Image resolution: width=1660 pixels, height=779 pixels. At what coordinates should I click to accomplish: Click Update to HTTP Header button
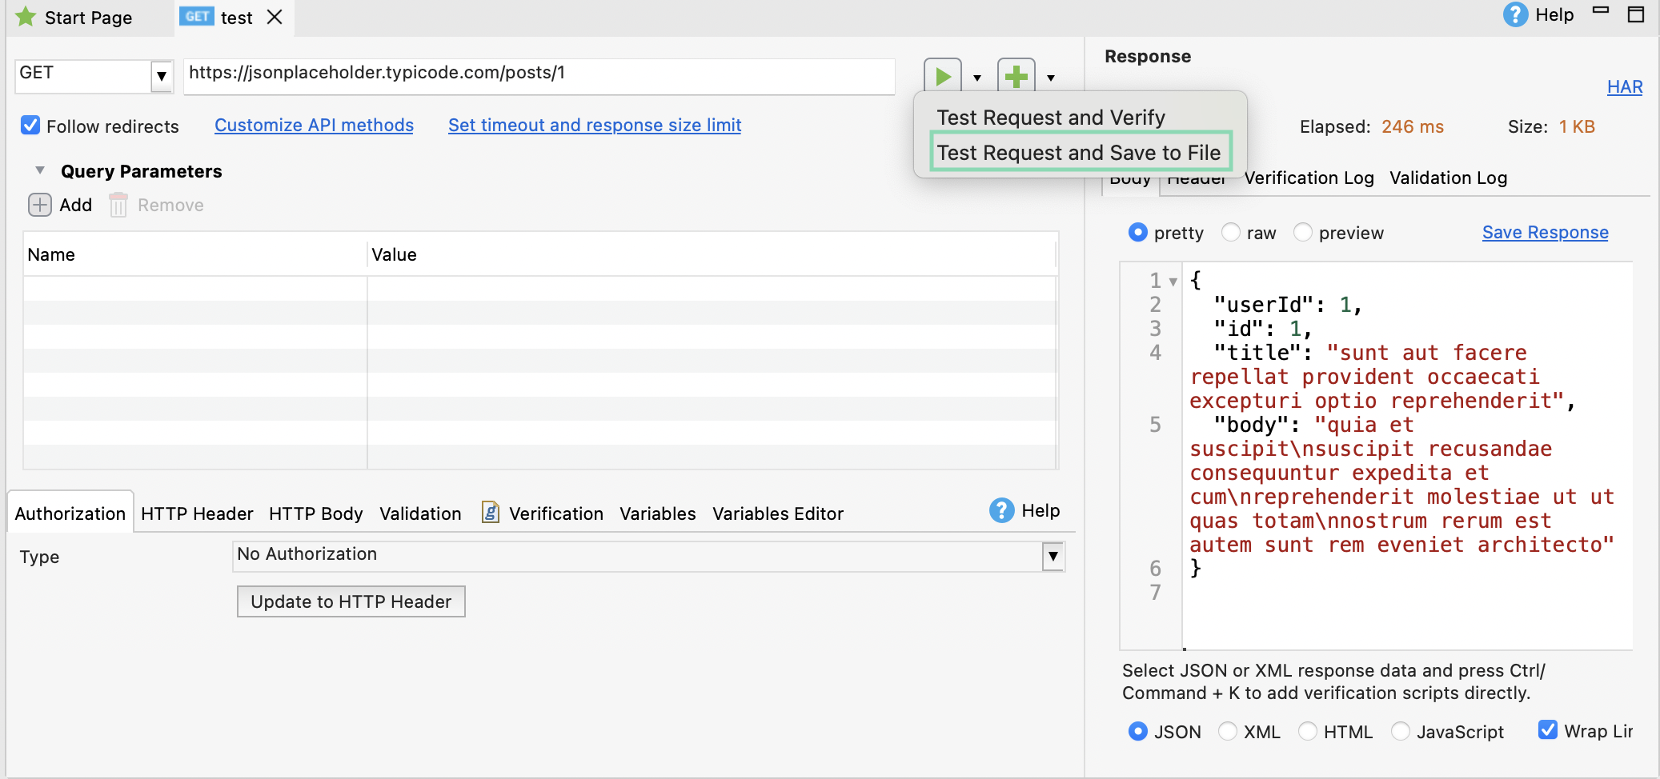point(351,601)
